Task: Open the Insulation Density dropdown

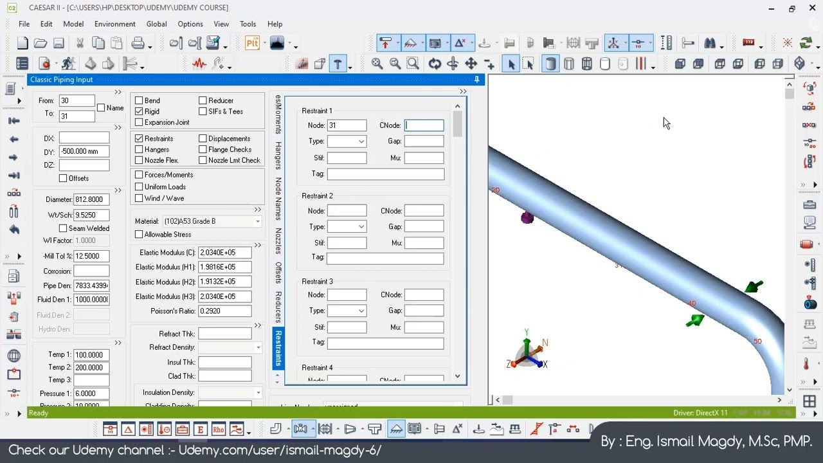Action: click(x=258, y=393)
